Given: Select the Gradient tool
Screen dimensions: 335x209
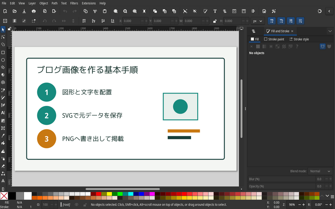Looking at the screenshot, I should tap(3, 121).
